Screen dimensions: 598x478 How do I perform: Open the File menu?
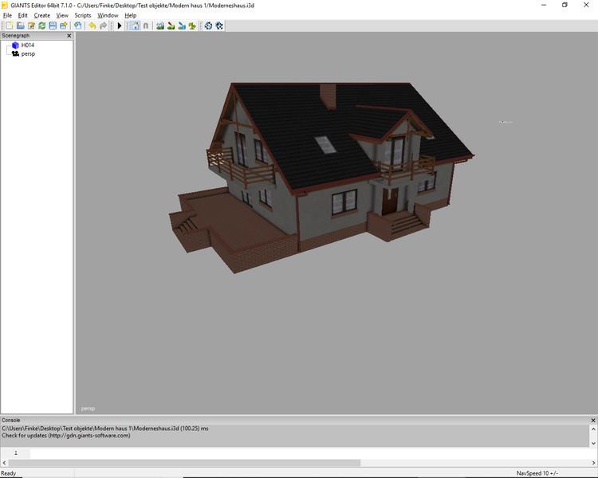click(x=7, y=15)
